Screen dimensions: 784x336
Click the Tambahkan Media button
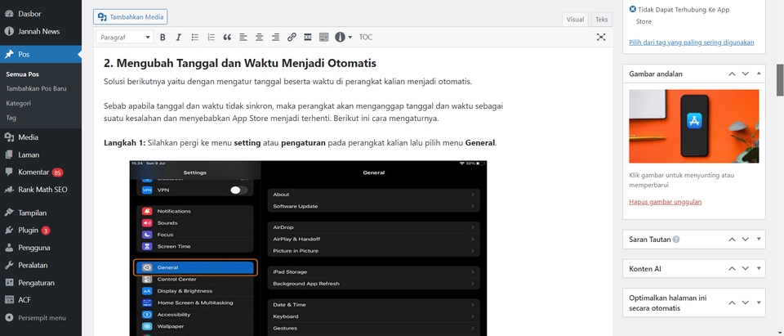(130, 17)
